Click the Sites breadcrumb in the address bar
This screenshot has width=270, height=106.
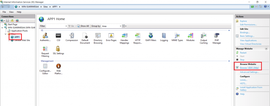coord(46,7)
